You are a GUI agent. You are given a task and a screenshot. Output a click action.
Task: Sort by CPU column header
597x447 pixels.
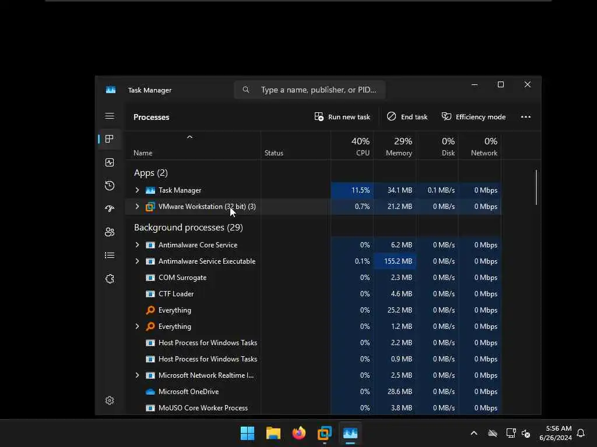click(x=352, y=146)
